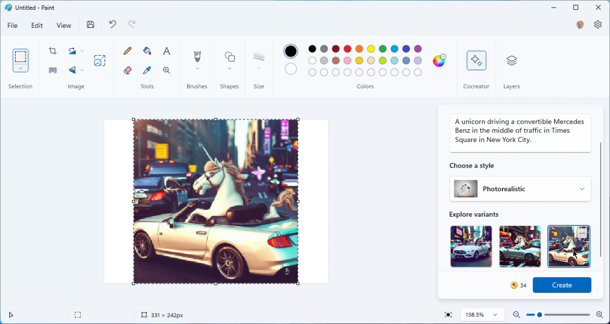This screenshot has width=610, height=324.
Task: Open the File menu
Action: [12, 26]
